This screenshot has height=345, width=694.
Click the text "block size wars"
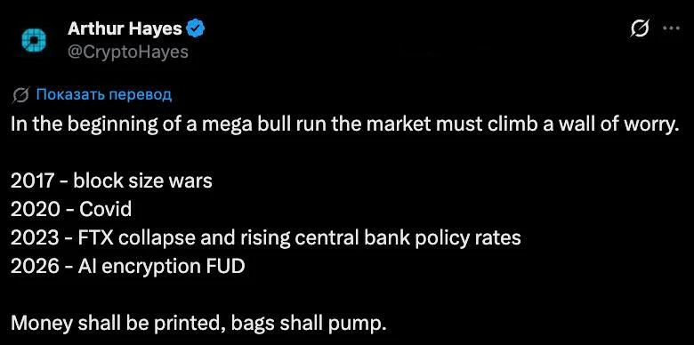point(143,181)
